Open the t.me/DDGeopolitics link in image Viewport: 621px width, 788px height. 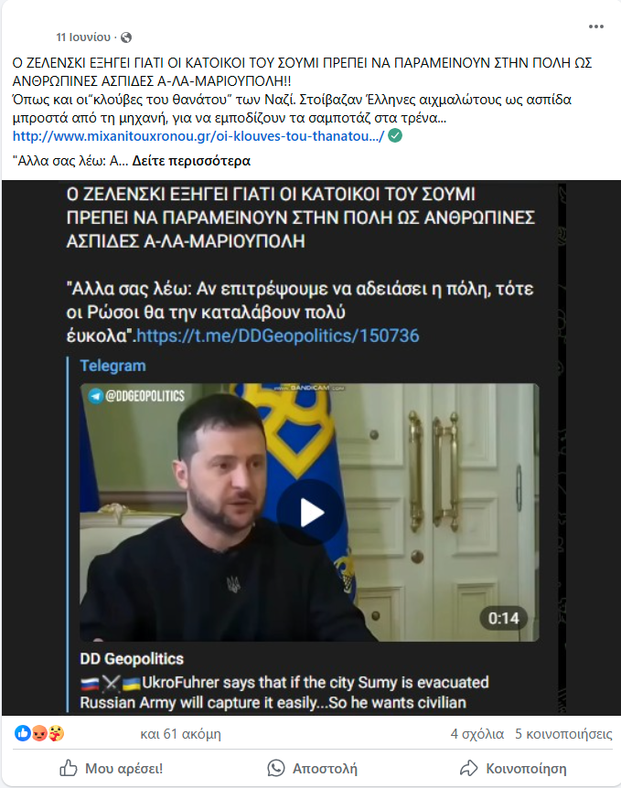[x=277, y=335]
